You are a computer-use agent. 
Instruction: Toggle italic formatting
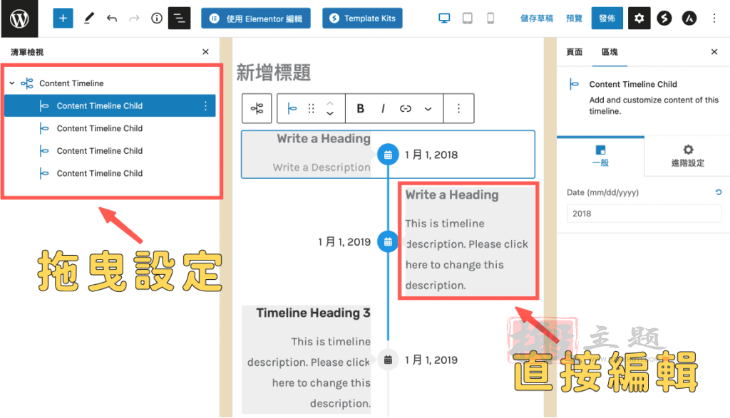383,108
